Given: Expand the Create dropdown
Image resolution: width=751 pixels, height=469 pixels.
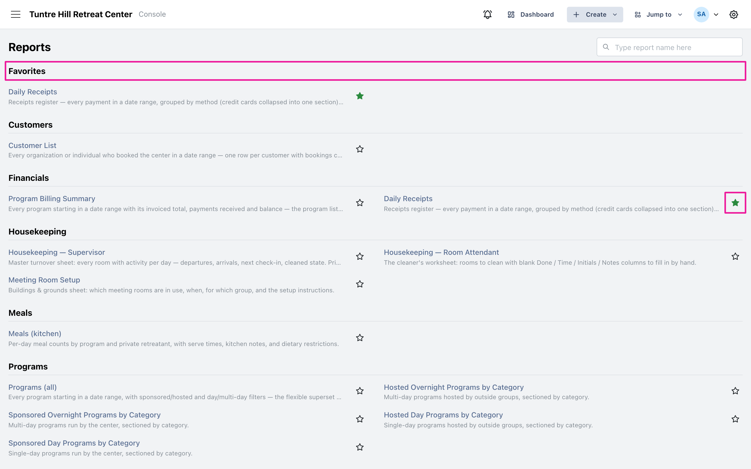Looking at the screenshot, I should point(595,15).
